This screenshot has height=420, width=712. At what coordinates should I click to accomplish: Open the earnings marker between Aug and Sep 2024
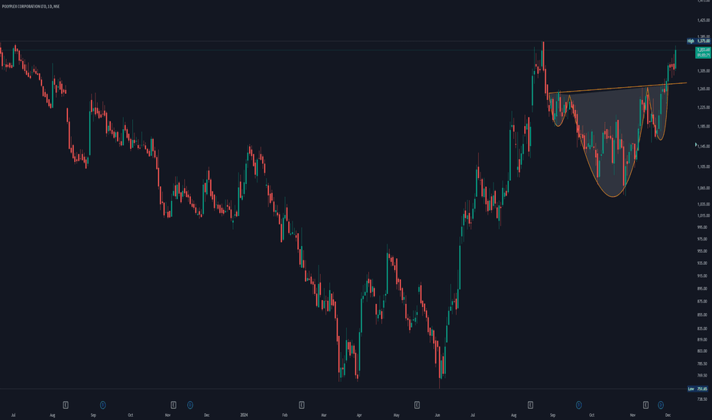[530, 405]
